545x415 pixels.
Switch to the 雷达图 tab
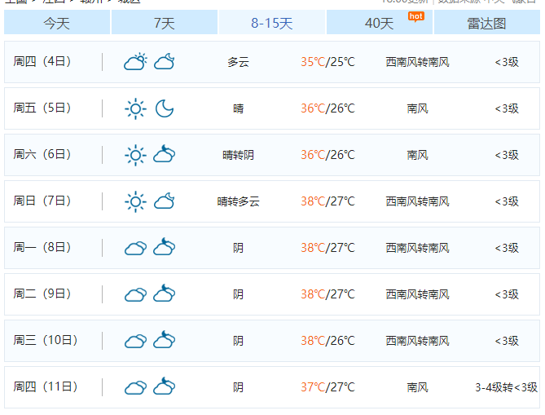pos(486,23)
